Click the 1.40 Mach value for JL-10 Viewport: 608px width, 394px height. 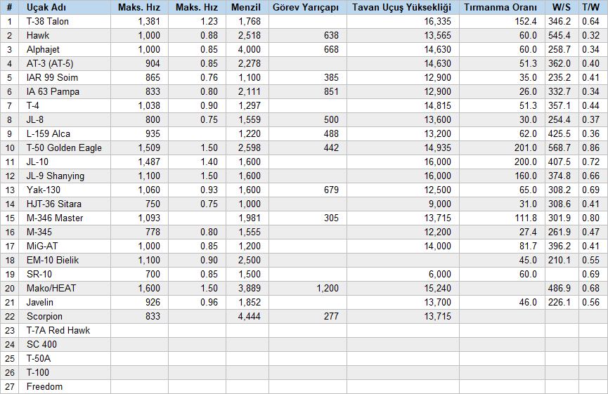tap(209, 162)
